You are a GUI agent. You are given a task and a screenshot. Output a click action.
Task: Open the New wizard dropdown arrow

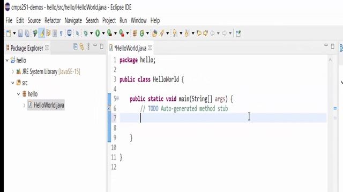pyautogui.click(x=14, y=33)
